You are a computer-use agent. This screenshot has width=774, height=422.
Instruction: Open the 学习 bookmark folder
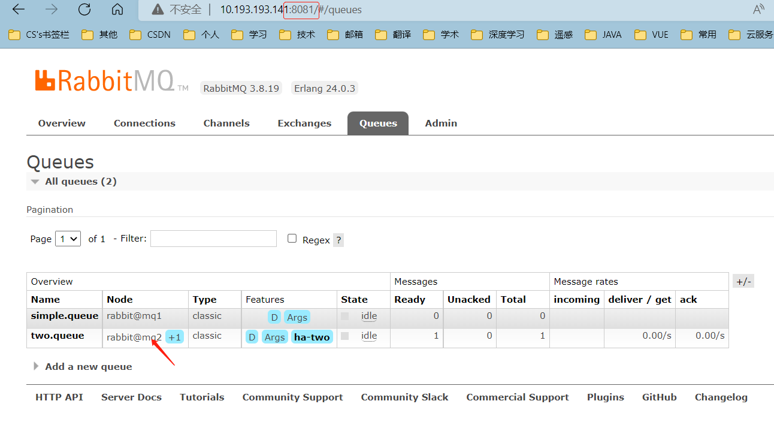(x=249, y=35)
